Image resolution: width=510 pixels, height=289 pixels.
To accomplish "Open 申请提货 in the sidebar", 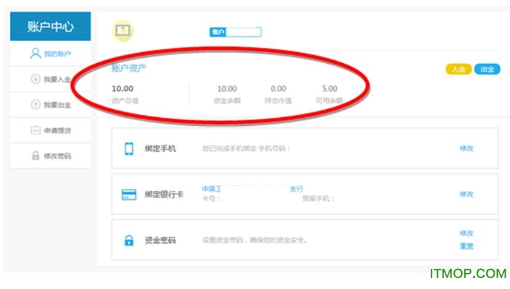I will [x=50, y=131].
